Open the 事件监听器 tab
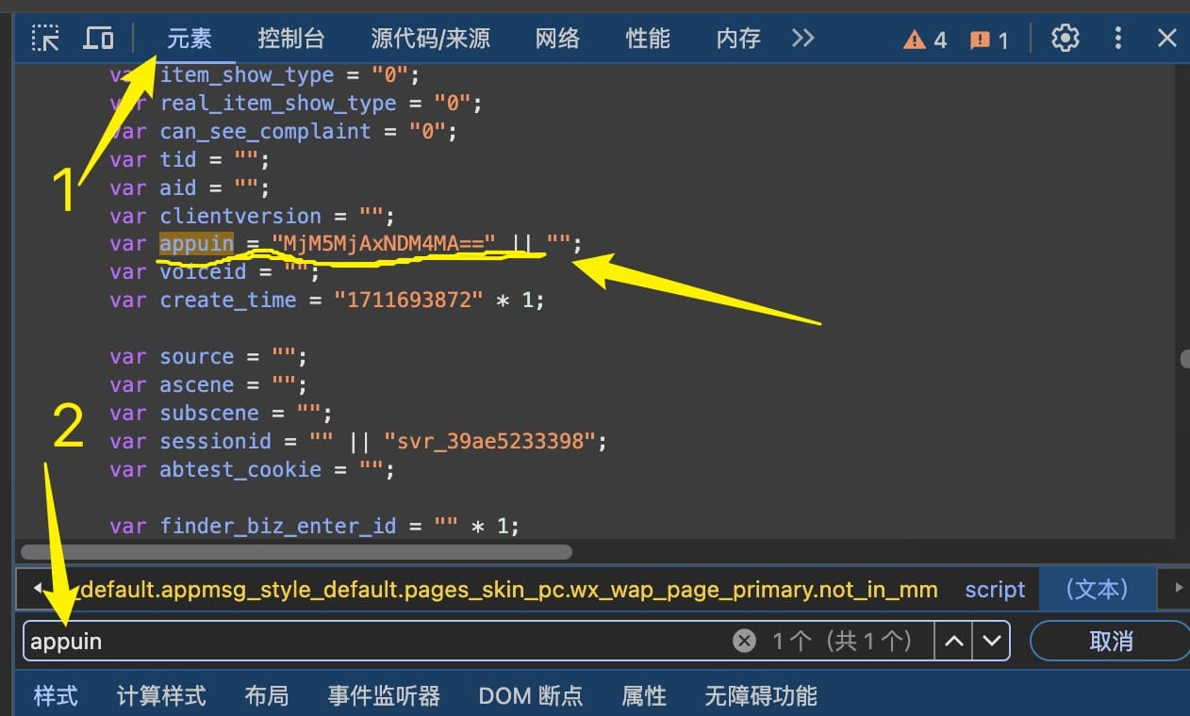 [x=384, y=696]
